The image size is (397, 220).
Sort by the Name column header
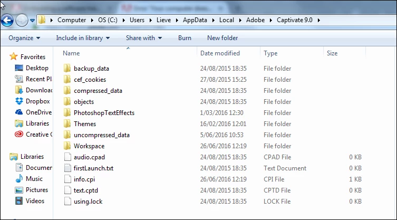pyautogui.click(x=71, y=53)
